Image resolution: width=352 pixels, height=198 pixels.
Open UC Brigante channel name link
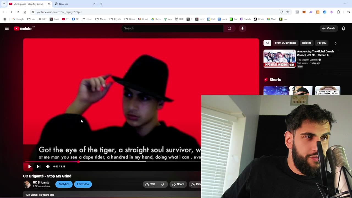point(41,183)
